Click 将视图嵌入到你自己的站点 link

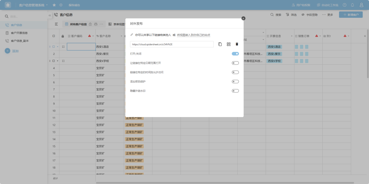194,35
